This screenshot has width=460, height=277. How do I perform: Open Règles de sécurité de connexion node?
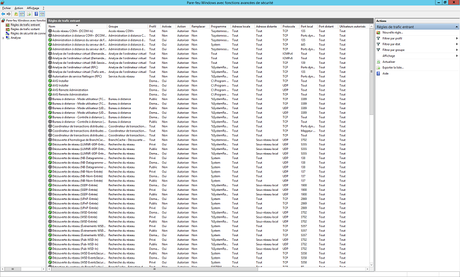point(28,33)
